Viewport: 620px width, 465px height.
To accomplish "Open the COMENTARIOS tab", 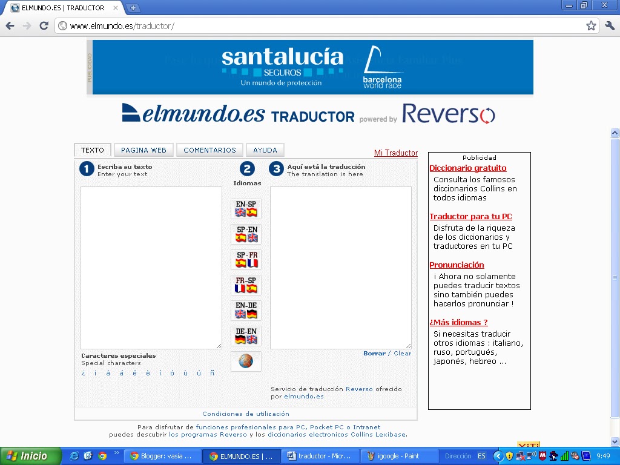I will 209,150.
